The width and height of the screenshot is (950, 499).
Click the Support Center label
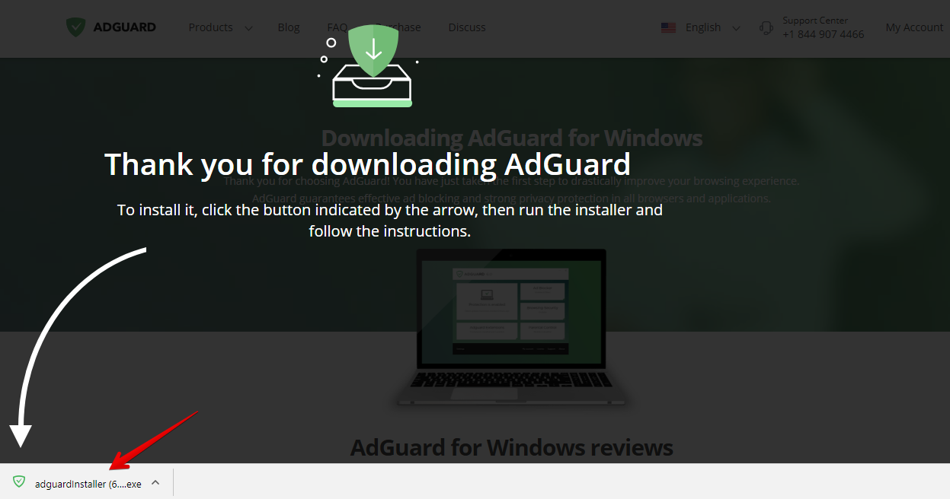pyautogui.click(x=814, y=21)
